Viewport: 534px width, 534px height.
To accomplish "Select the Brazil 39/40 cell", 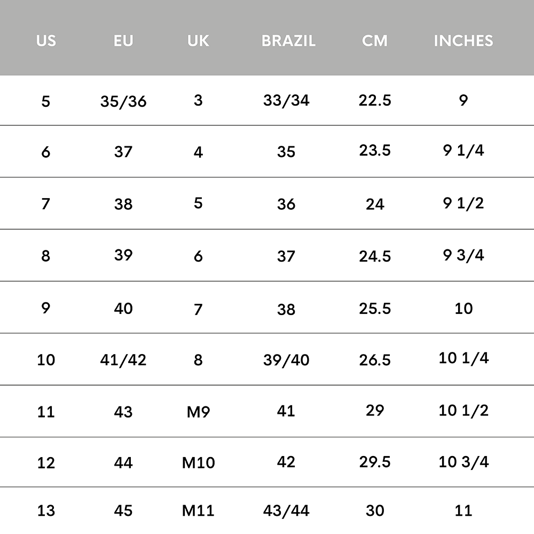I will (x=286, y=360).
